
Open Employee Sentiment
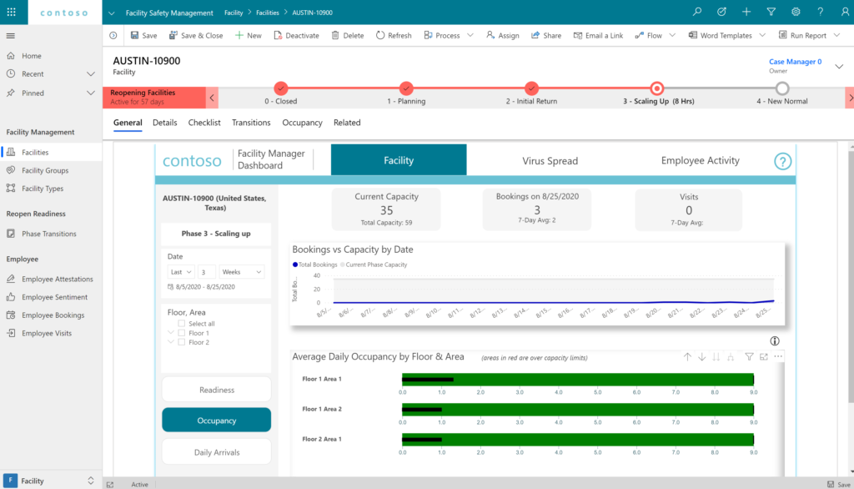[x=48, y=296]
